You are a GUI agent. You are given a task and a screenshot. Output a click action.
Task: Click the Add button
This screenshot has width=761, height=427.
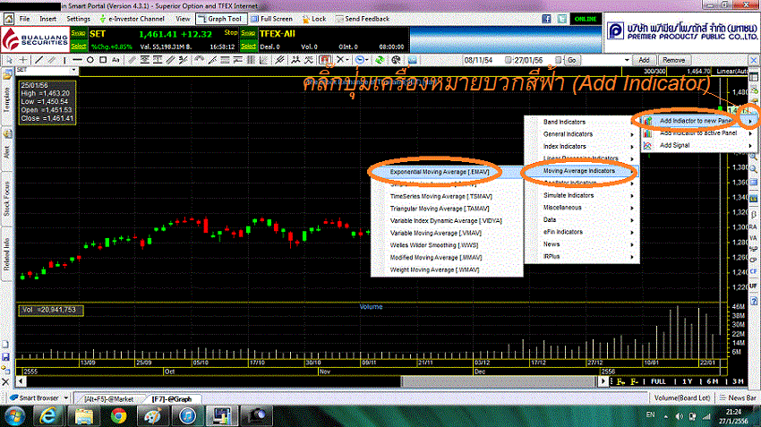(x=644, y=60)
